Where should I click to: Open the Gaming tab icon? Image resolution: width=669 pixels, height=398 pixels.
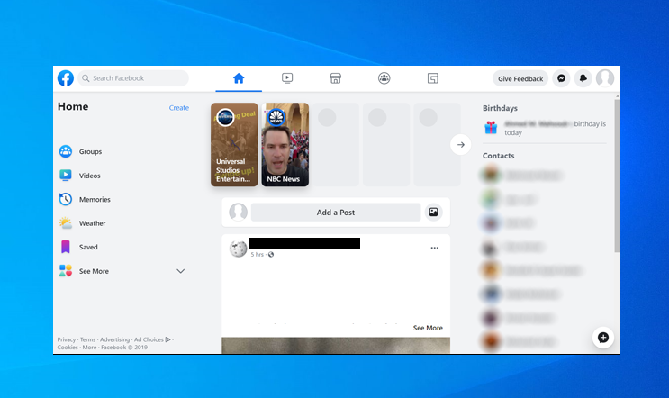click(432, 78)
